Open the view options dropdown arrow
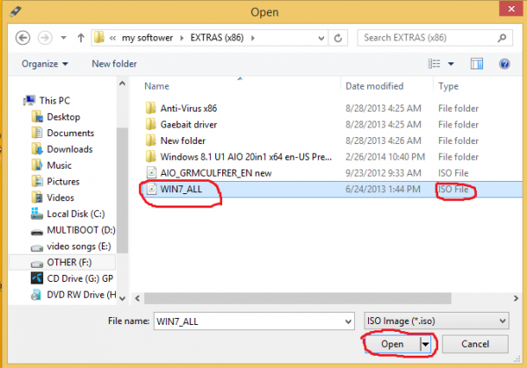The image size is (527, 368). (x=451, y=64)
